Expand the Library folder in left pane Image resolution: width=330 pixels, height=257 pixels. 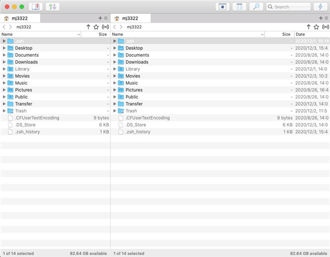(4, 69)
